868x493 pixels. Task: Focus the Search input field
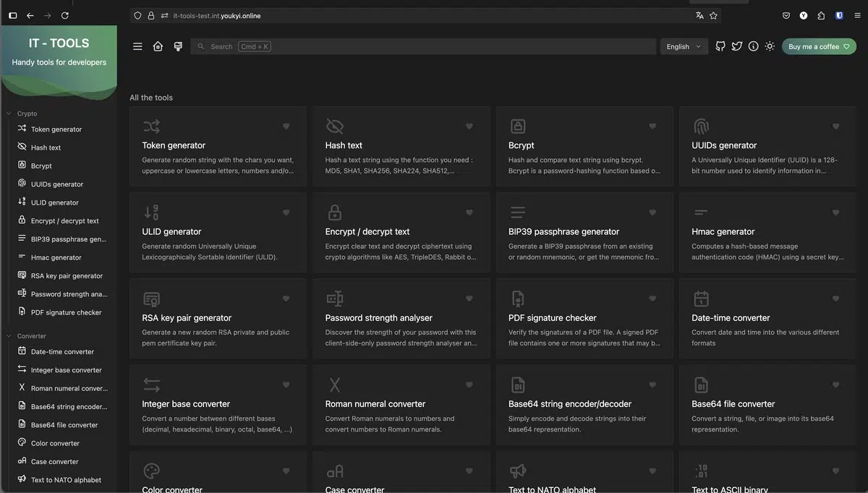click(423, 46)
